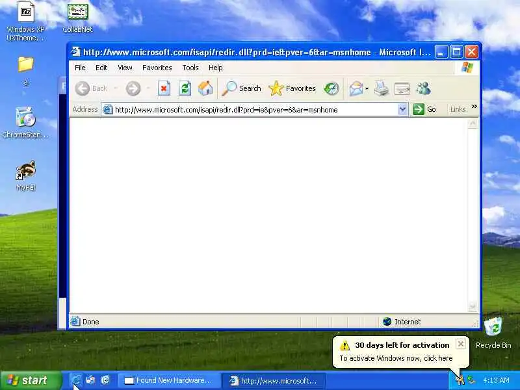Click the activation keys tray icon

[460, 380]
